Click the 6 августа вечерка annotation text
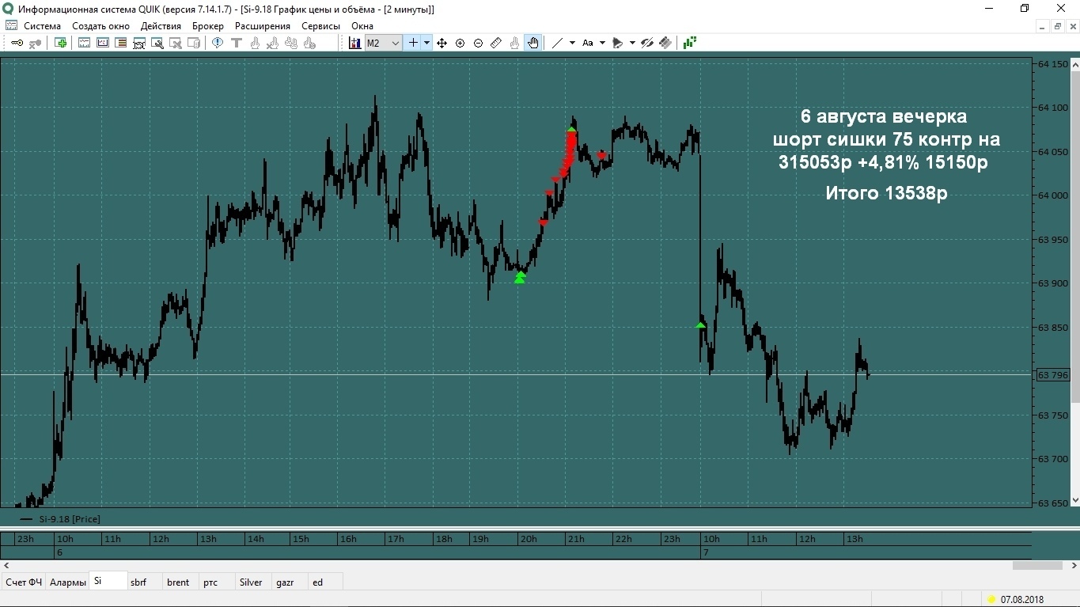The height and width of the screenshot is (607, 1080). [x=884, y=116]
